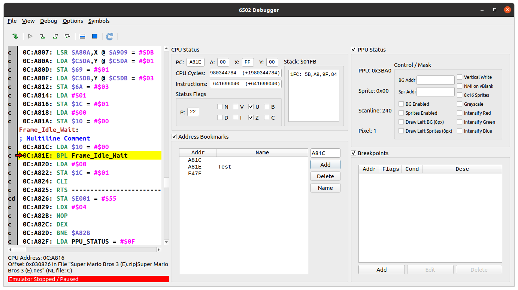This screenshot has width=518, height=290.
Task: Click the Y register input field
Action: [272, 62]
